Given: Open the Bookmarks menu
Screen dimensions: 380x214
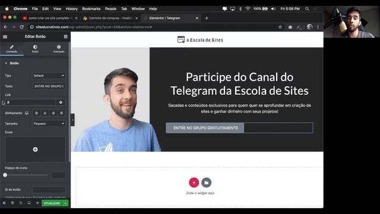Looking at the screenshot, I should (x=91, y=9).
